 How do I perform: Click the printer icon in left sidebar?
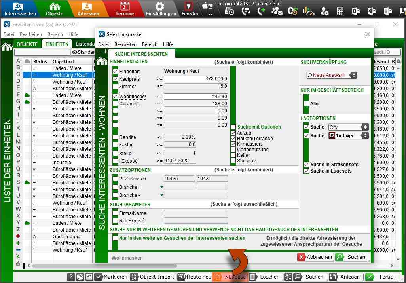(18, 263)
